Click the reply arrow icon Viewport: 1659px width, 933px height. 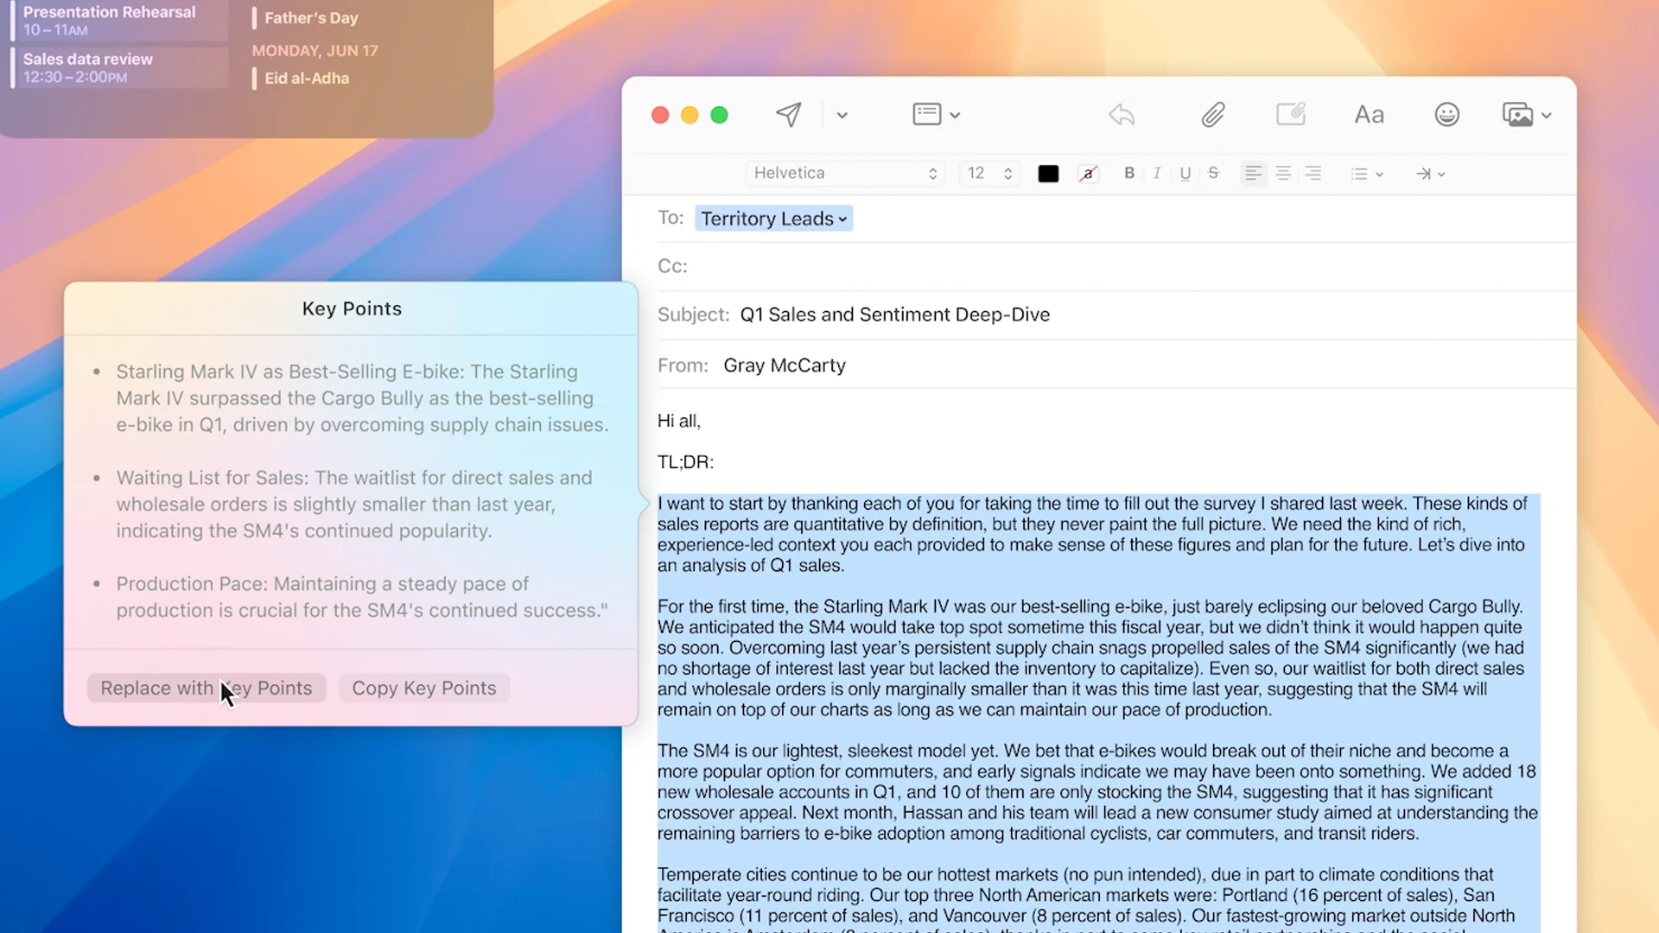point(1122,115)
